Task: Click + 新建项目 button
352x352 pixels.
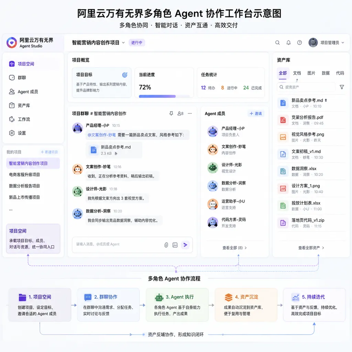Action: point(49,152)
